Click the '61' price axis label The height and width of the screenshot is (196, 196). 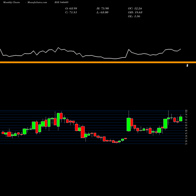click(x=186, y=123)
